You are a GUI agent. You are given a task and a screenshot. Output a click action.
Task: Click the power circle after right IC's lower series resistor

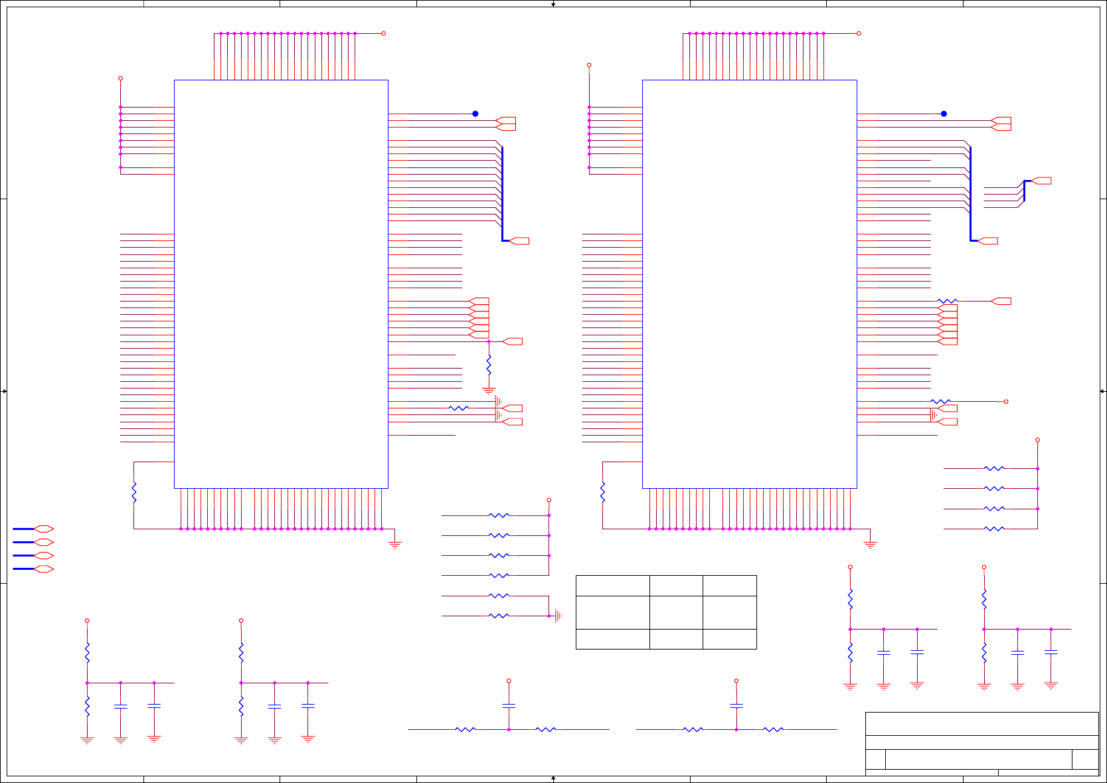pyautogui.click(x=1006, y=402)
